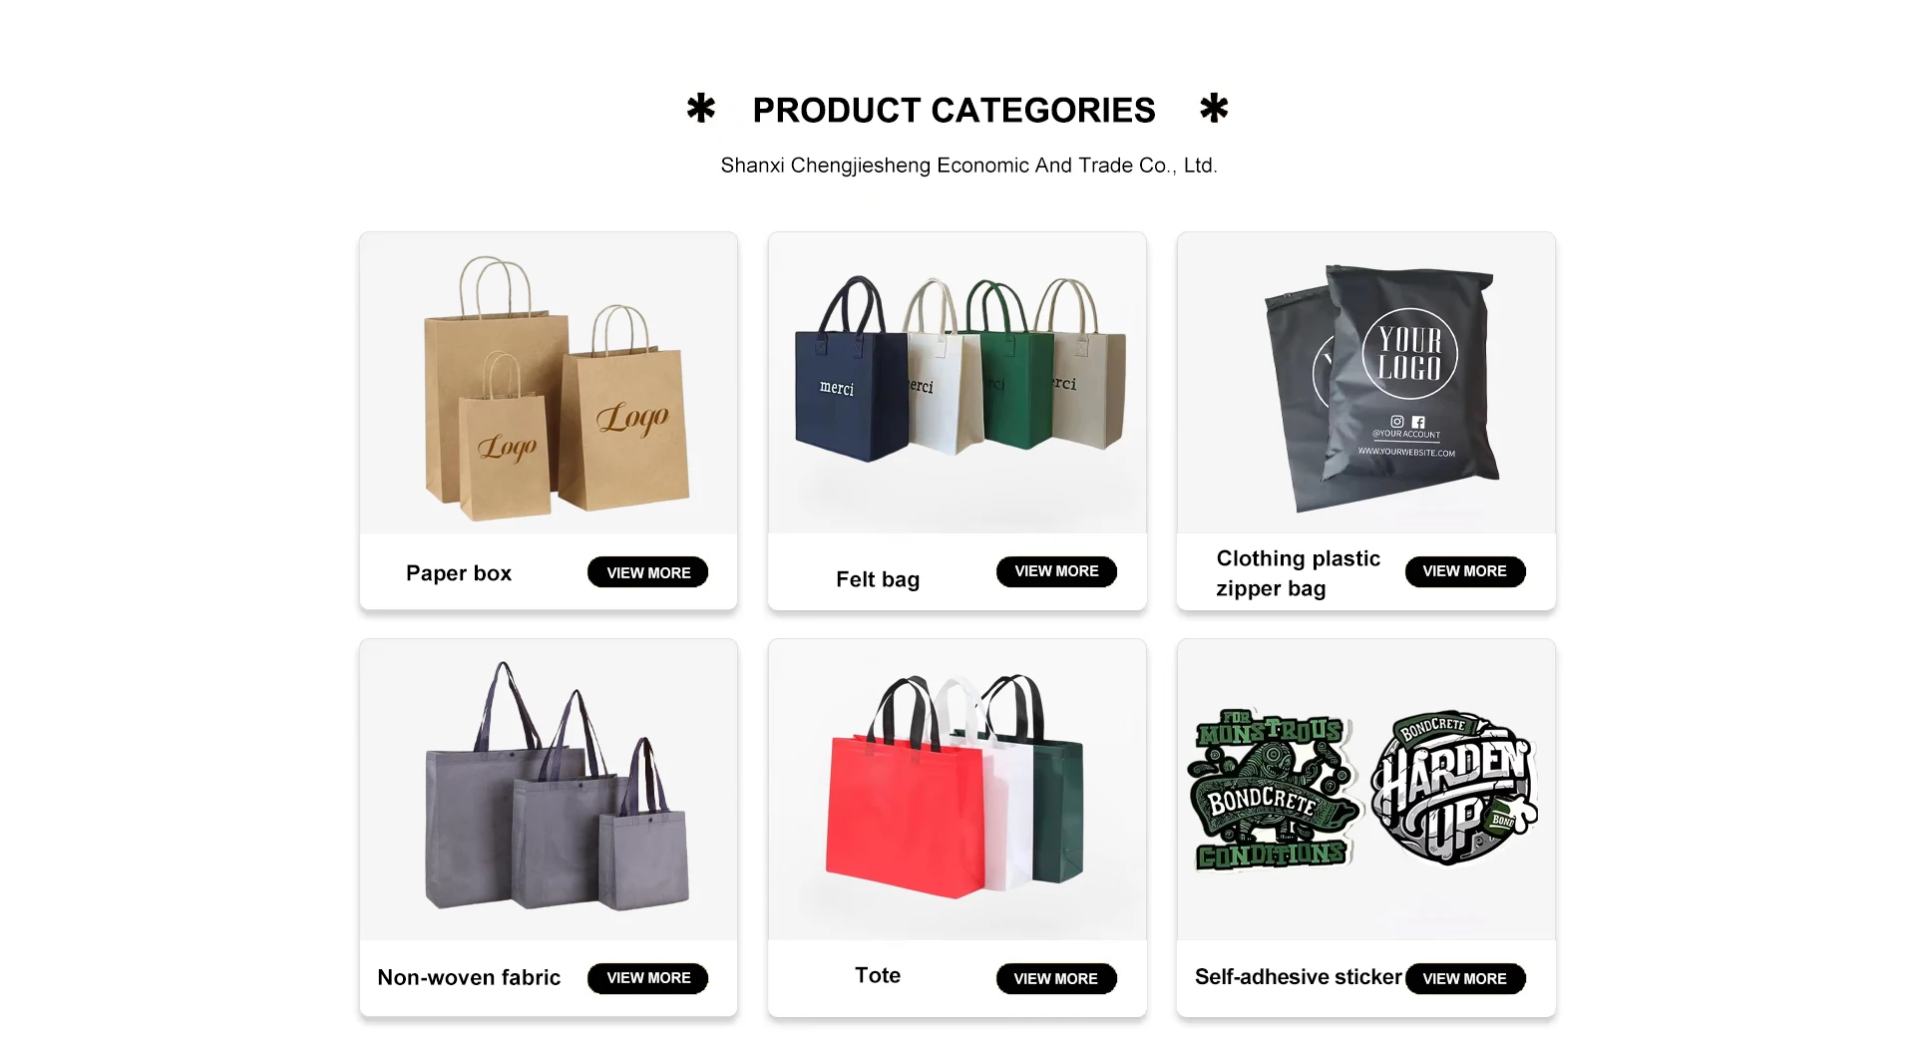Click the Non-woven fabric category label

coord(469,977)
